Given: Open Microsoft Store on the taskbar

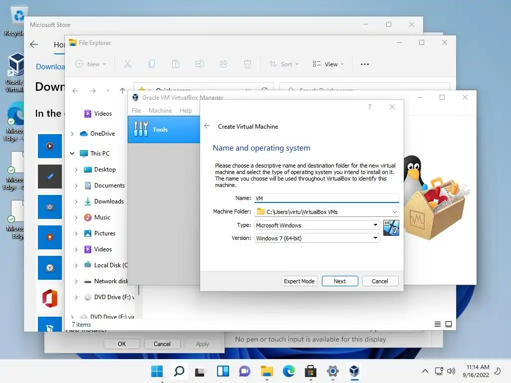Looking at the screenshot, I should [310, 371].
